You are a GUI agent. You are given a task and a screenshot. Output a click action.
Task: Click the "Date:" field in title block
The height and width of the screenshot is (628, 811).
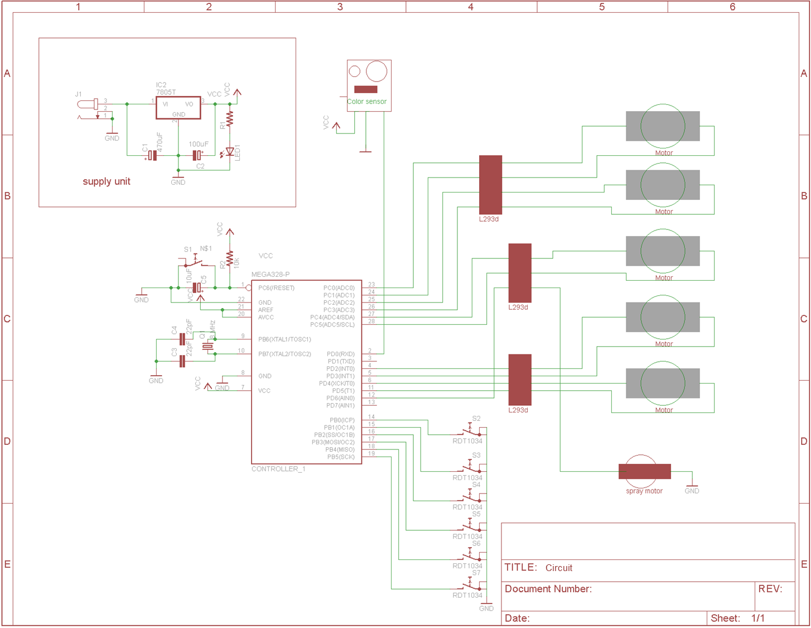[x=604, y=618]
